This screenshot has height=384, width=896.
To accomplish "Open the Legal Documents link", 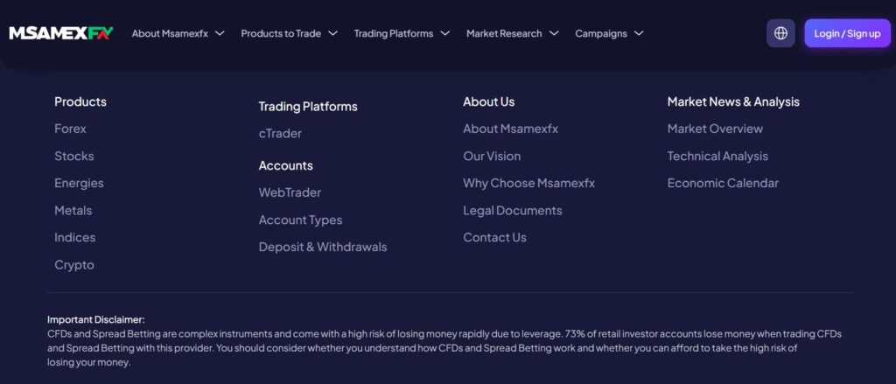I will click(x=512, y=211).
